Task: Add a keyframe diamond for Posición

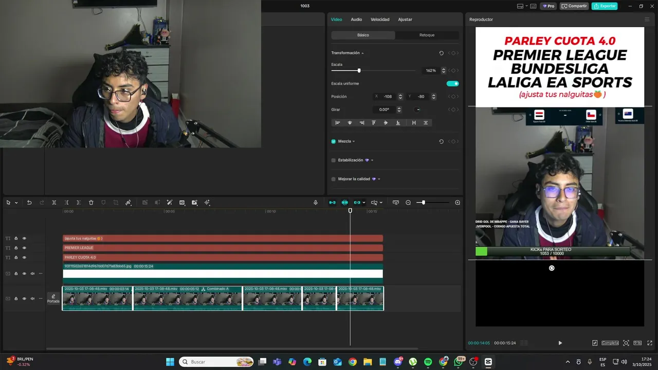Action: [453, 97]
